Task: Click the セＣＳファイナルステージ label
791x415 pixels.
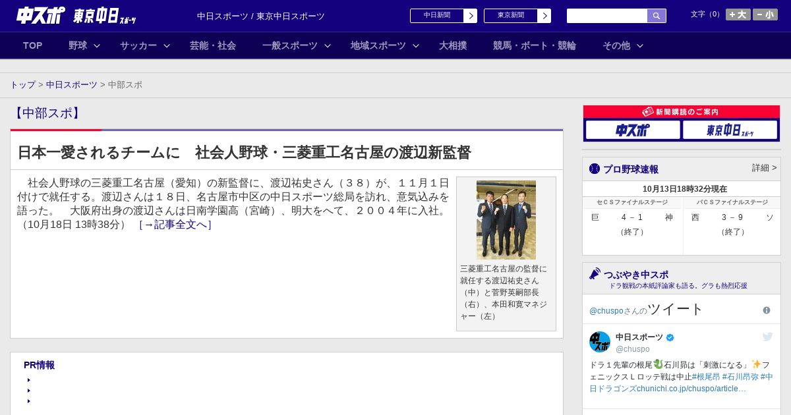Action: click(632, 202)
